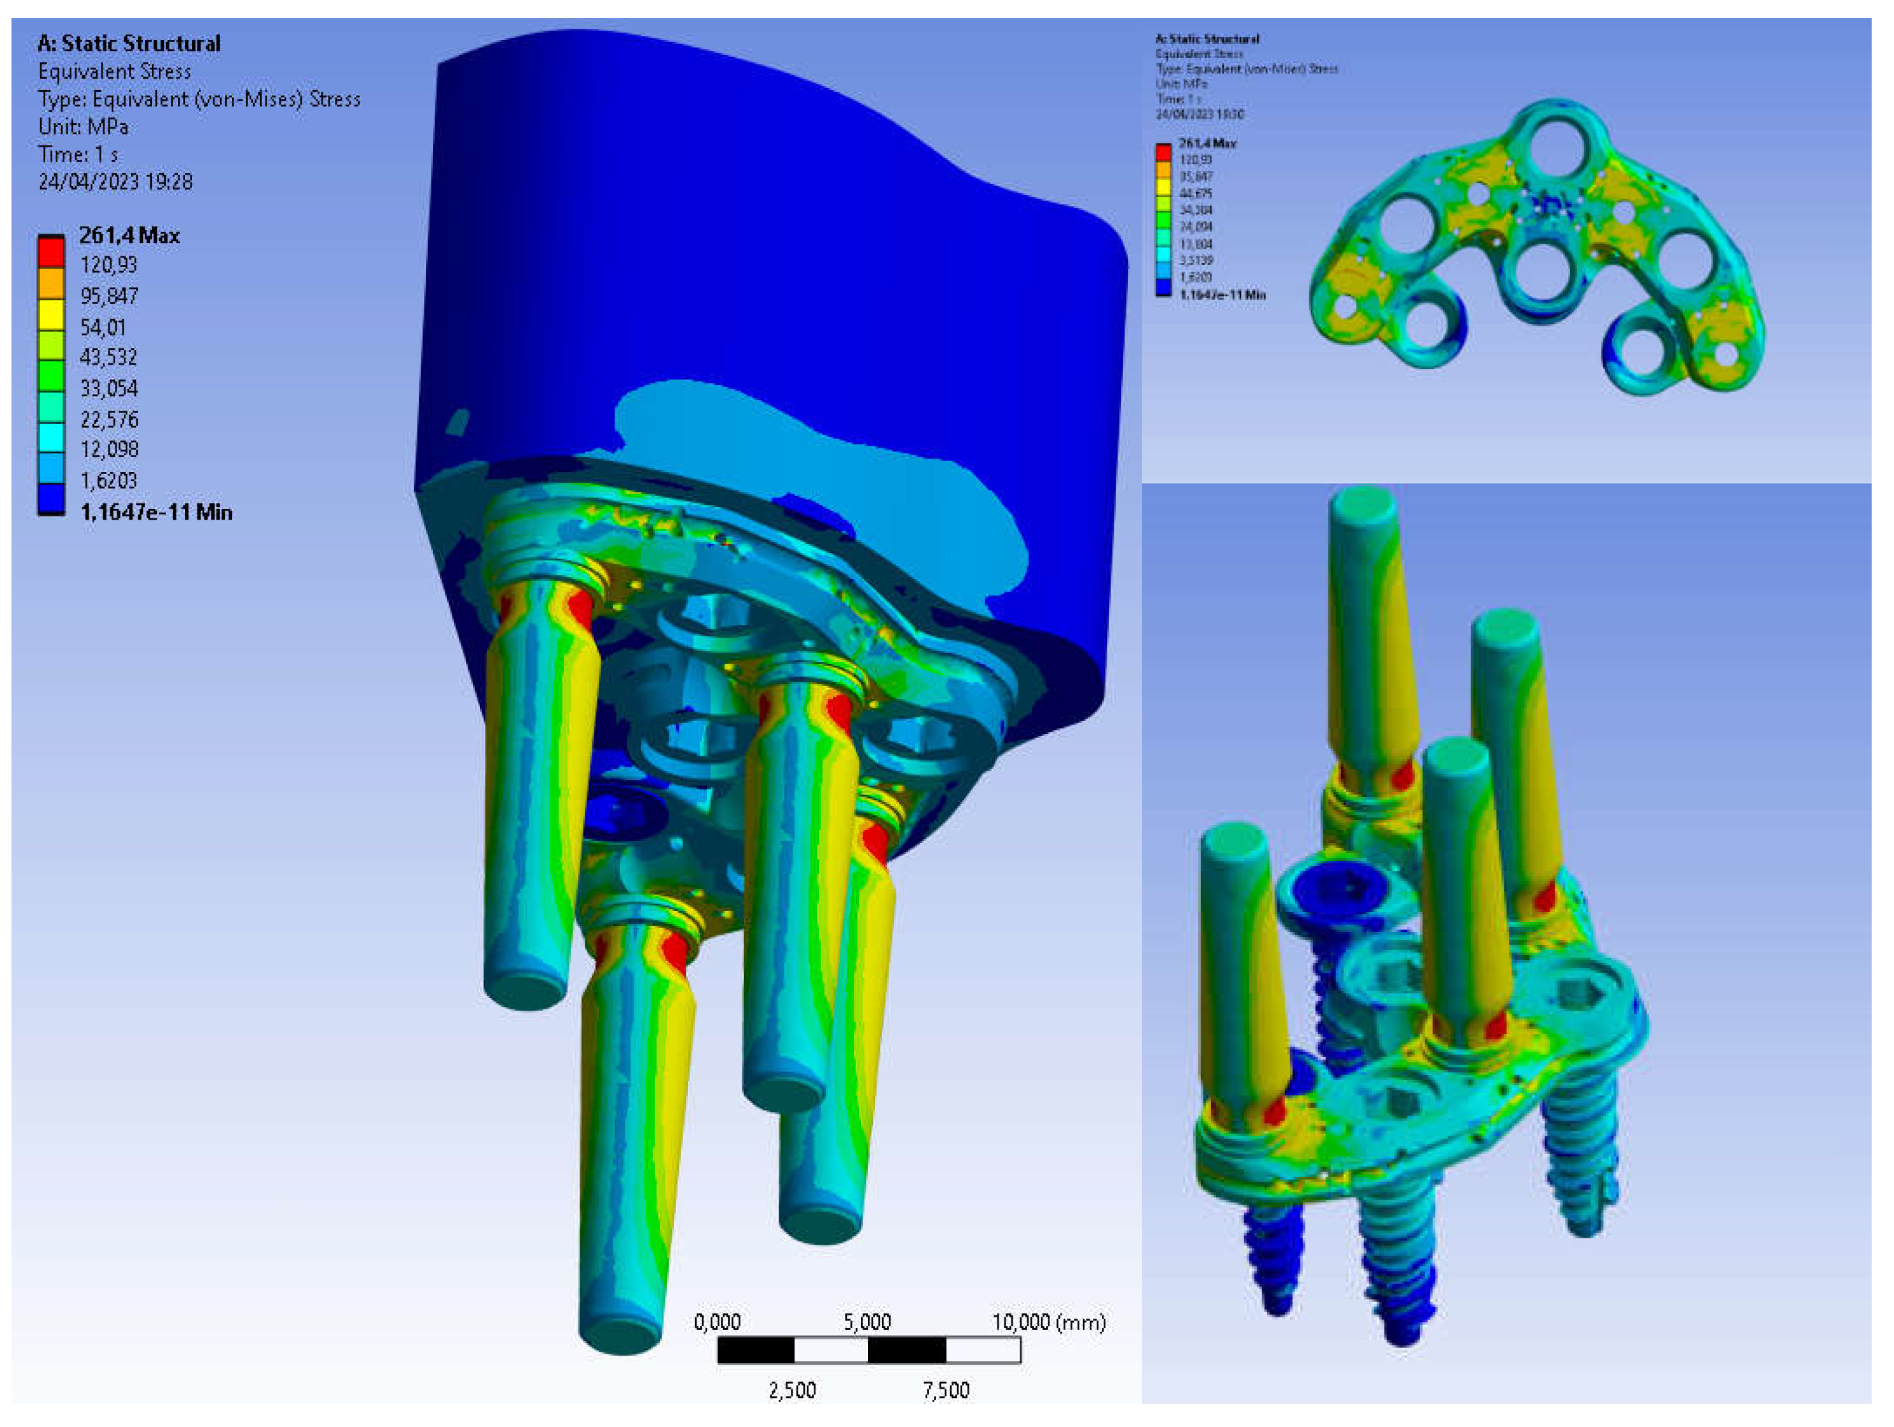Click the red swatch in the main legend
The height and width of the screenshot is (1427, 1894).
(x=52, y=252)
